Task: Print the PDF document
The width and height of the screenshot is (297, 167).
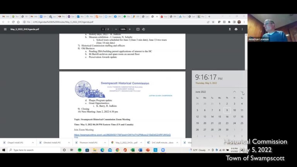Action: [236, 29]
